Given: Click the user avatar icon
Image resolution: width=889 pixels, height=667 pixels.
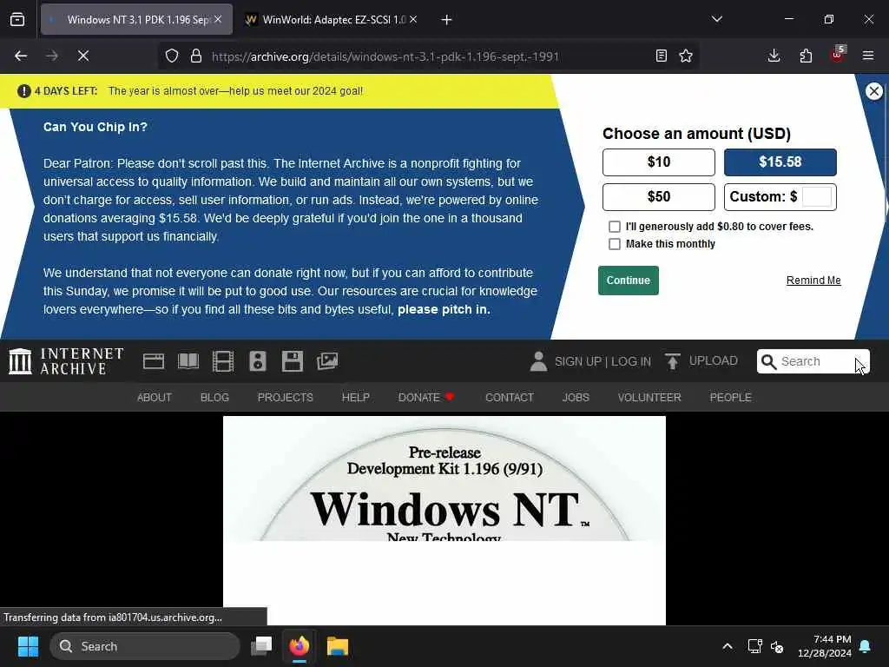Looking at the screenshot, I should [x=538, y=361].
